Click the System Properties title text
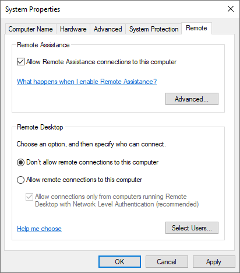Screen dimensions: 240x273 33,9
